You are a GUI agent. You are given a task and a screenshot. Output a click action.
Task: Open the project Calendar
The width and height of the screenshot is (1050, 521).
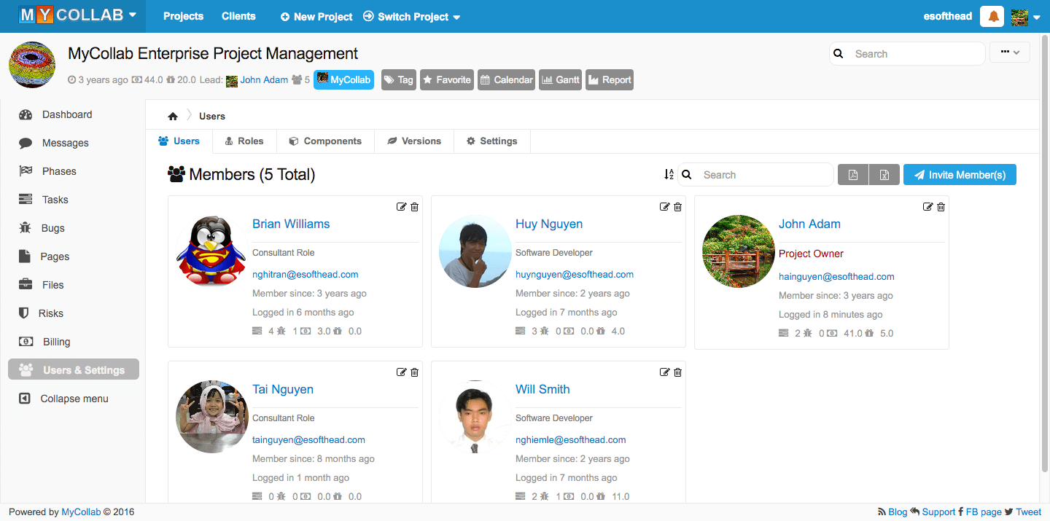pos(507,80)
